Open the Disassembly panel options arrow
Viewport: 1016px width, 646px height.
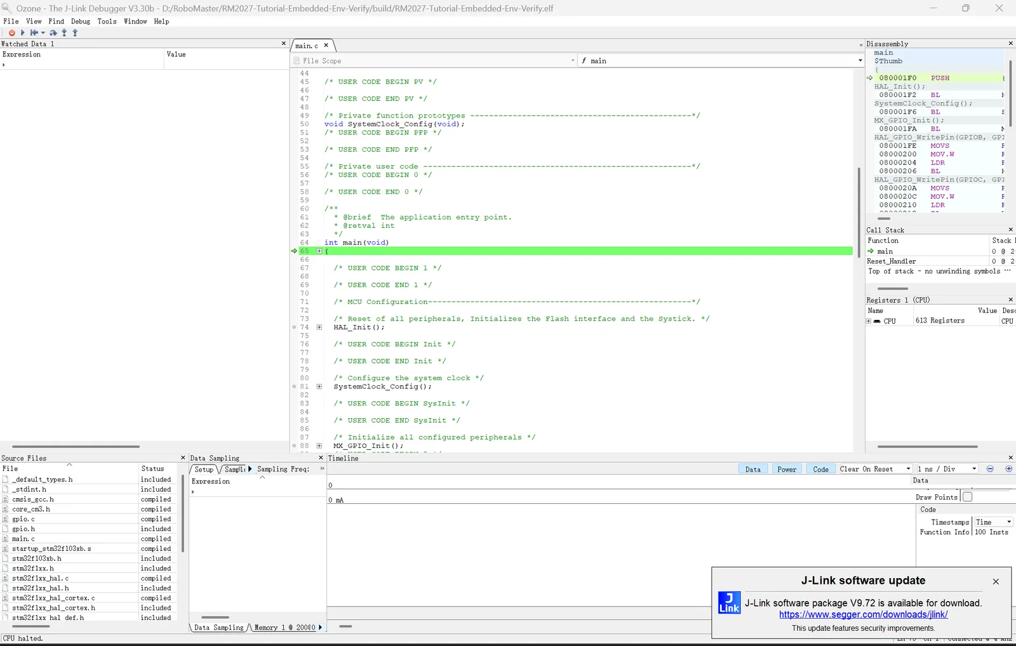[x=861, y=44]
